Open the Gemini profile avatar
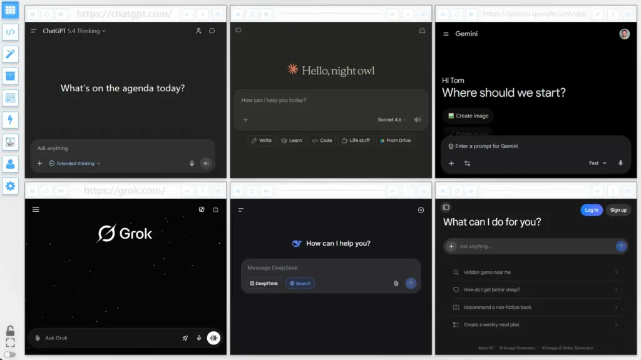The image size is (641, 360). point(624,34)
